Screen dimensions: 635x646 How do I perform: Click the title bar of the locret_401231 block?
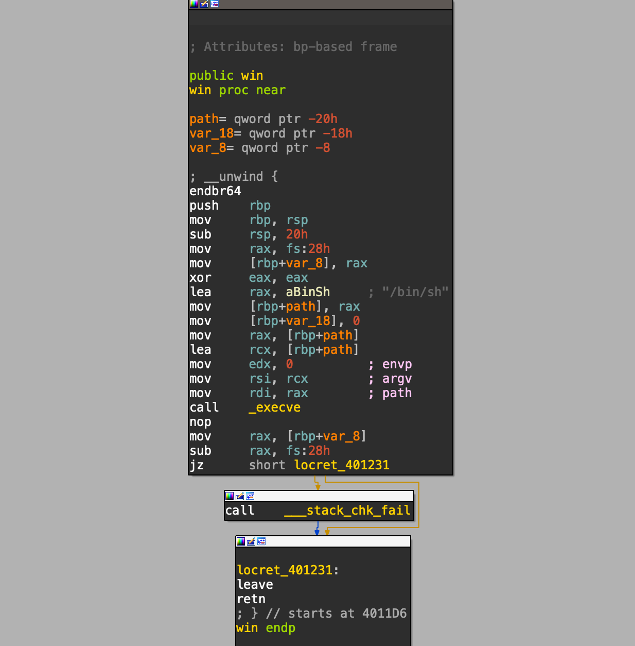point(323,541)
